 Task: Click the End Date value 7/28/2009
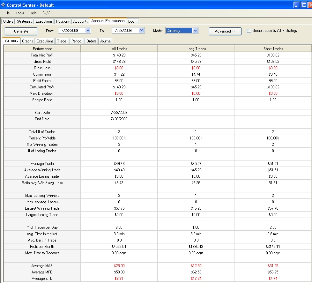coord(119,119)
